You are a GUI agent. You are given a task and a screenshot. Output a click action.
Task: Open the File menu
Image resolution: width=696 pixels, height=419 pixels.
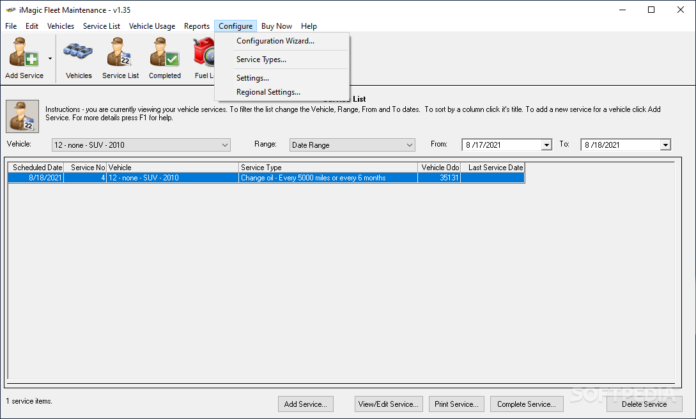pos(11,26)
